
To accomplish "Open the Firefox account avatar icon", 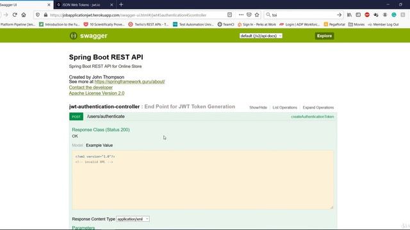I will click(x=385, y=15).
